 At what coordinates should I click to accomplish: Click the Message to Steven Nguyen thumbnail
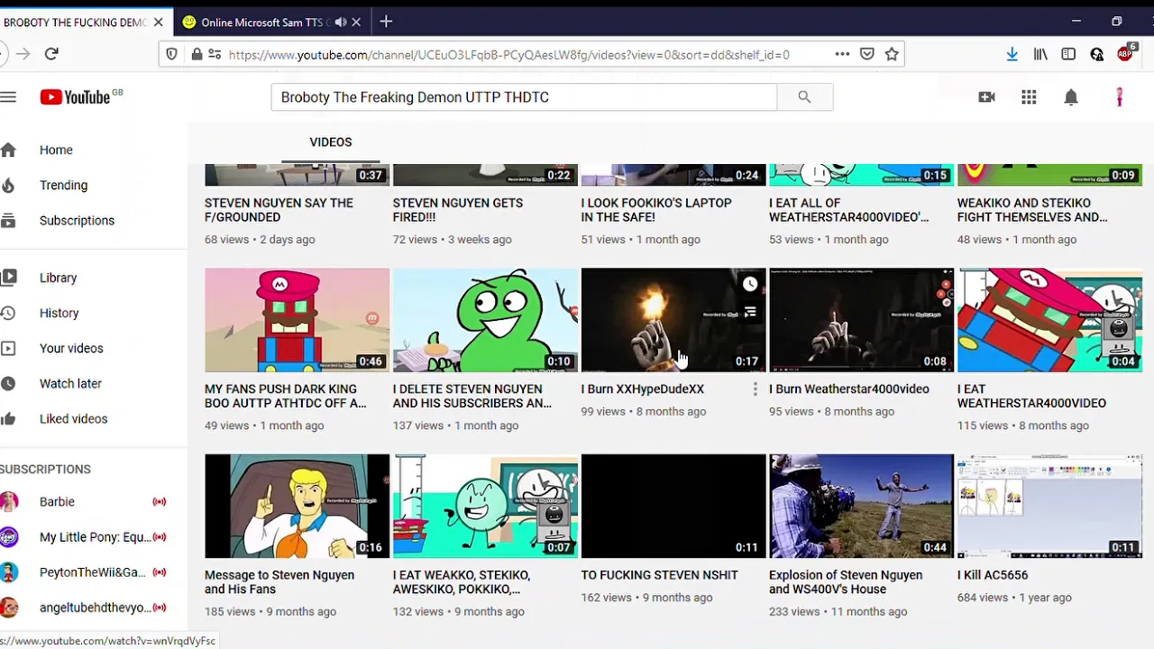(297, 507)
